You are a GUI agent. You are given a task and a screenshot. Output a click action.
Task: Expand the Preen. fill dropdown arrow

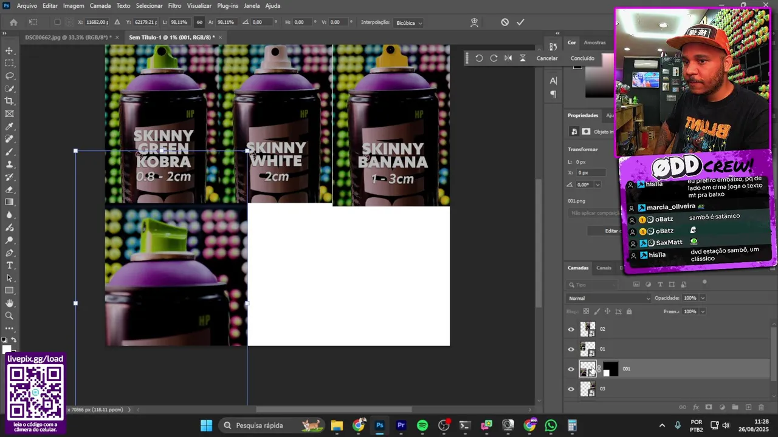(703, 311)
